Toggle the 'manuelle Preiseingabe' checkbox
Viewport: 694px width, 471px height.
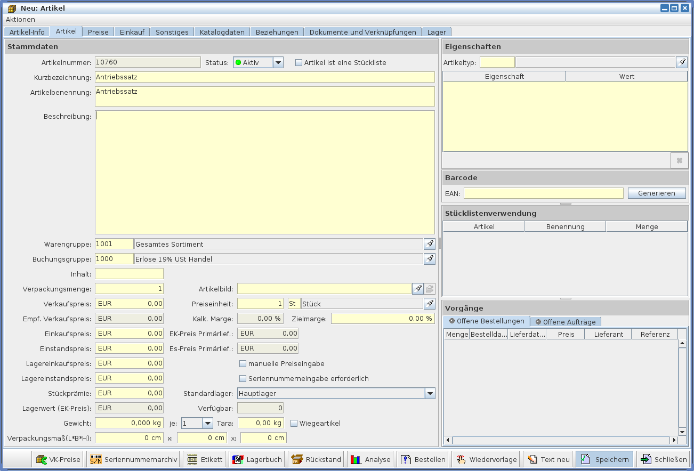pos(243,364)
